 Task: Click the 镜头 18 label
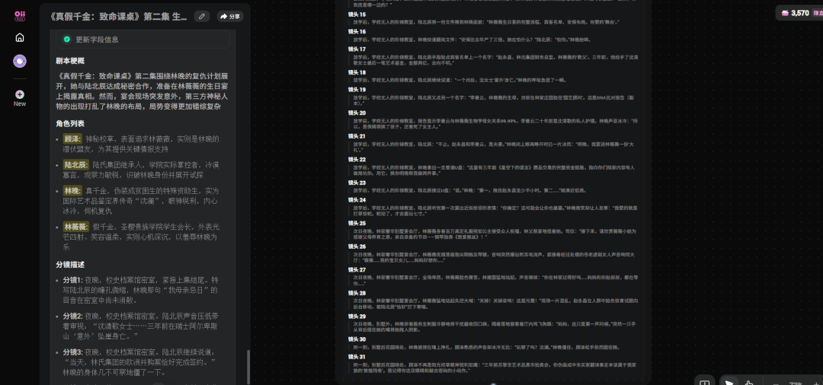tap(357, 72)
